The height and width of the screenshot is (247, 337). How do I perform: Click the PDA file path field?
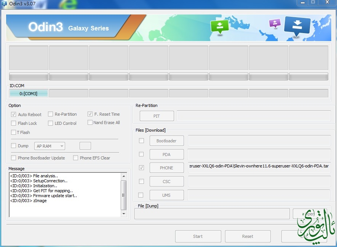click(x=259, y=154)
